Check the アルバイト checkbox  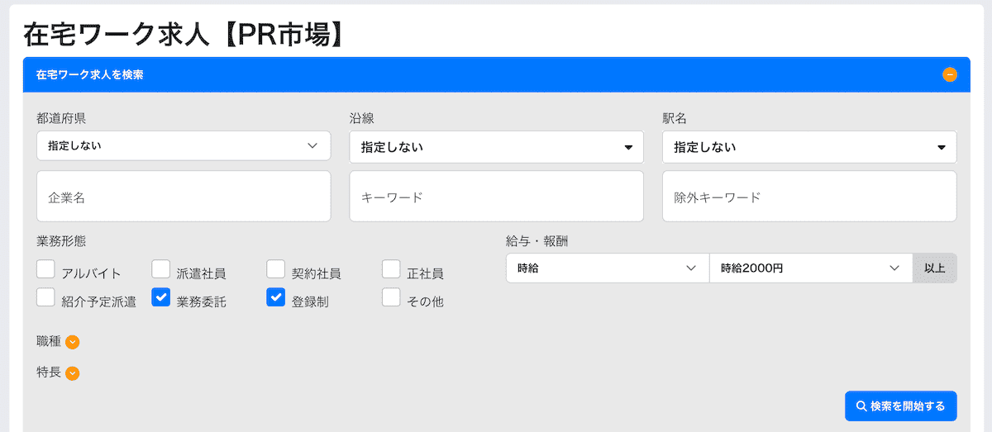[46, 269]
